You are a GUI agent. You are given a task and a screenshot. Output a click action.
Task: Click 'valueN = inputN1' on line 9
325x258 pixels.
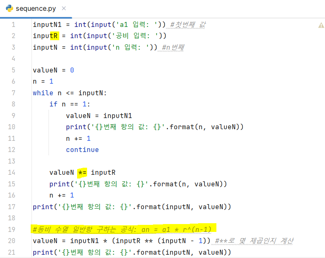coord(99,116)
